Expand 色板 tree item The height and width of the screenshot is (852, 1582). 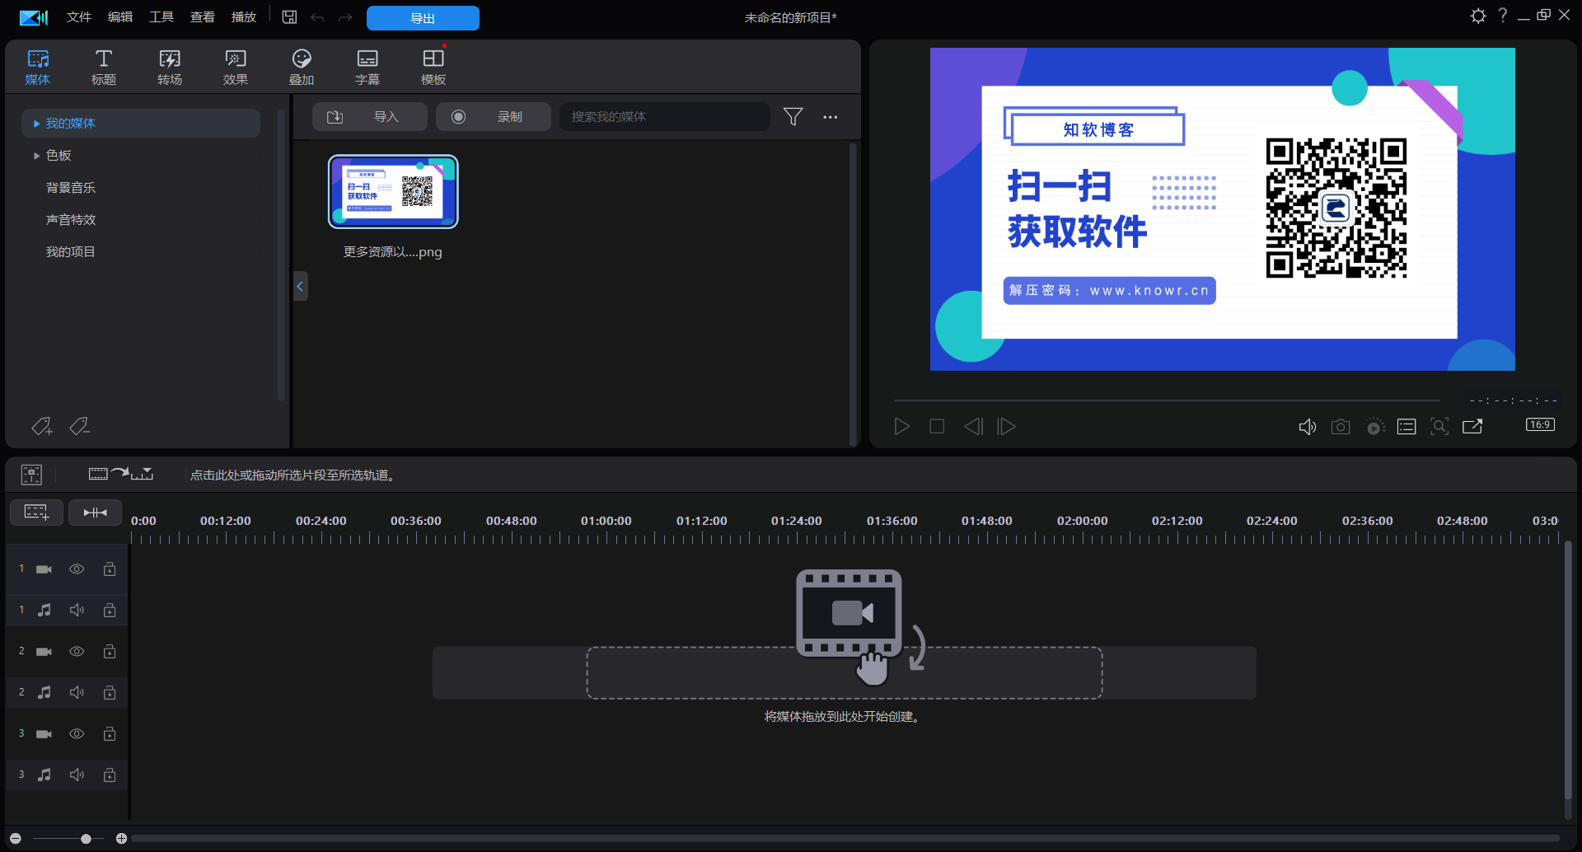36,156
